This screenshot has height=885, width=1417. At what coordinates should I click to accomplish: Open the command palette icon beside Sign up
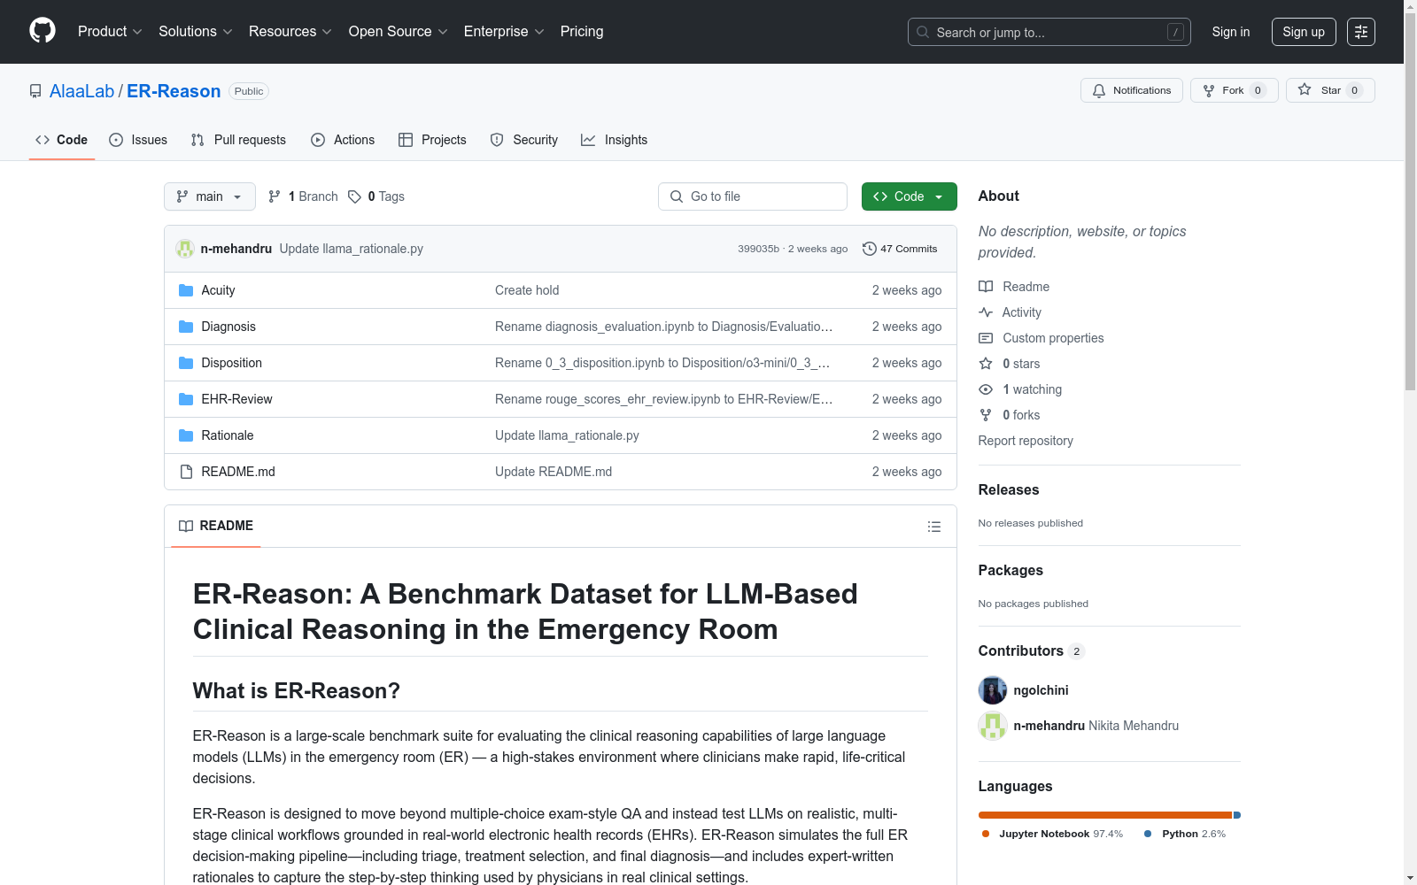[x=1361, y=32]
